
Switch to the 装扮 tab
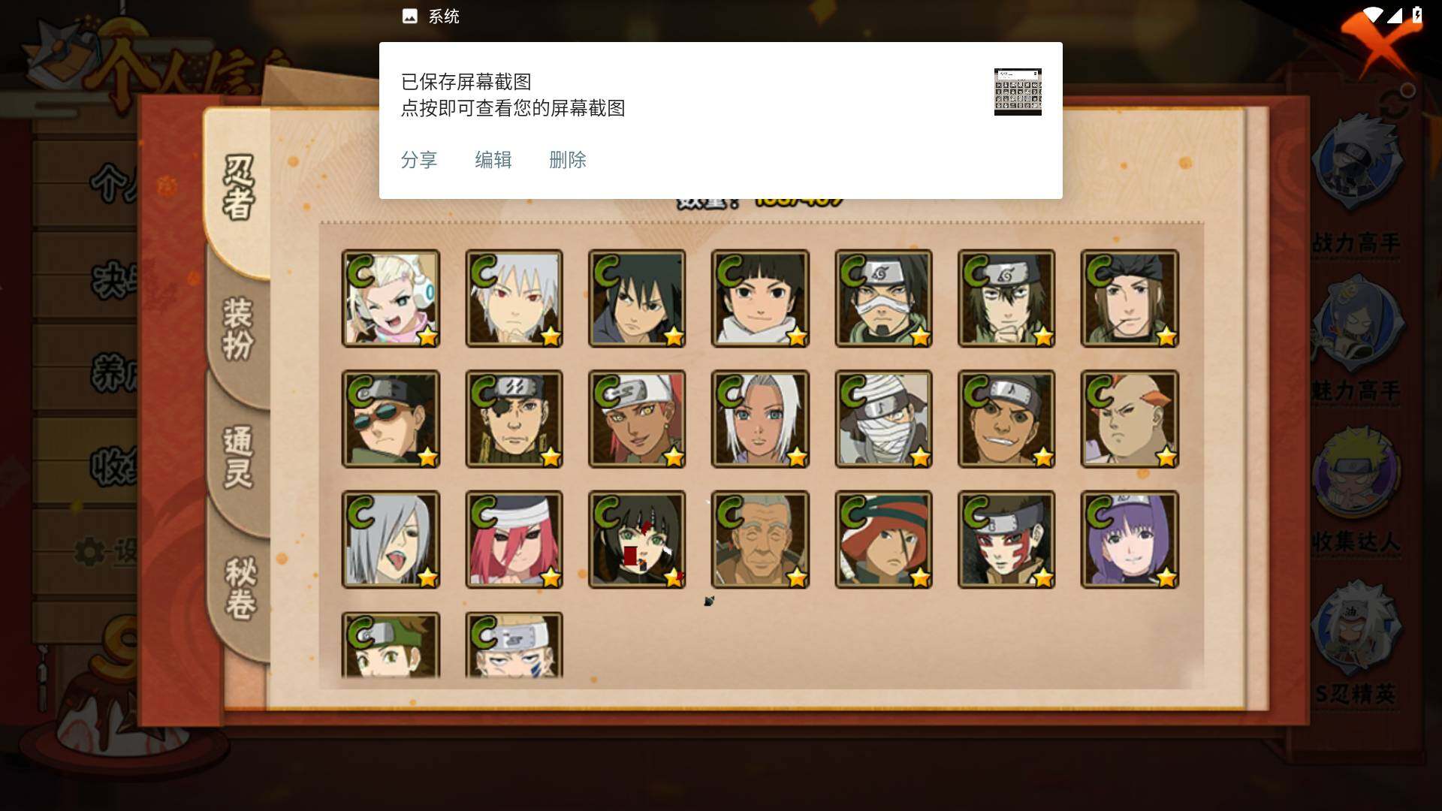coord(238,329)
